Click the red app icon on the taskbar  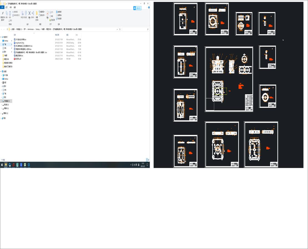[x=13, y=165]
